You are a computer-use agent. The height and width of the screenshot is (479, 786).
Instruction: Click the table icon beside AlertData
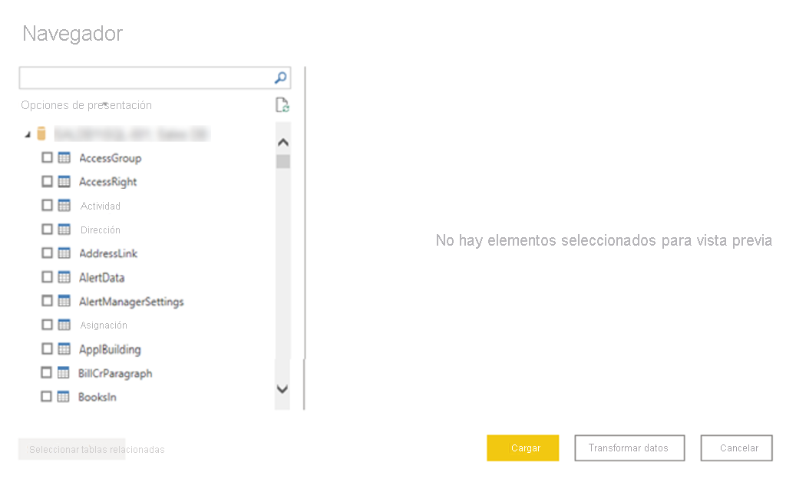[x=64, y=277]
